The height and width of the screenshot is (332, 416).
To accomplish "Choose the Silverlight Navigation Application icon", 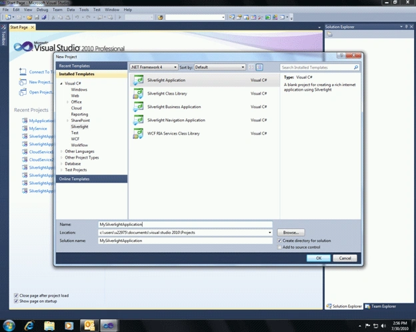I will [x=138, y=120].
